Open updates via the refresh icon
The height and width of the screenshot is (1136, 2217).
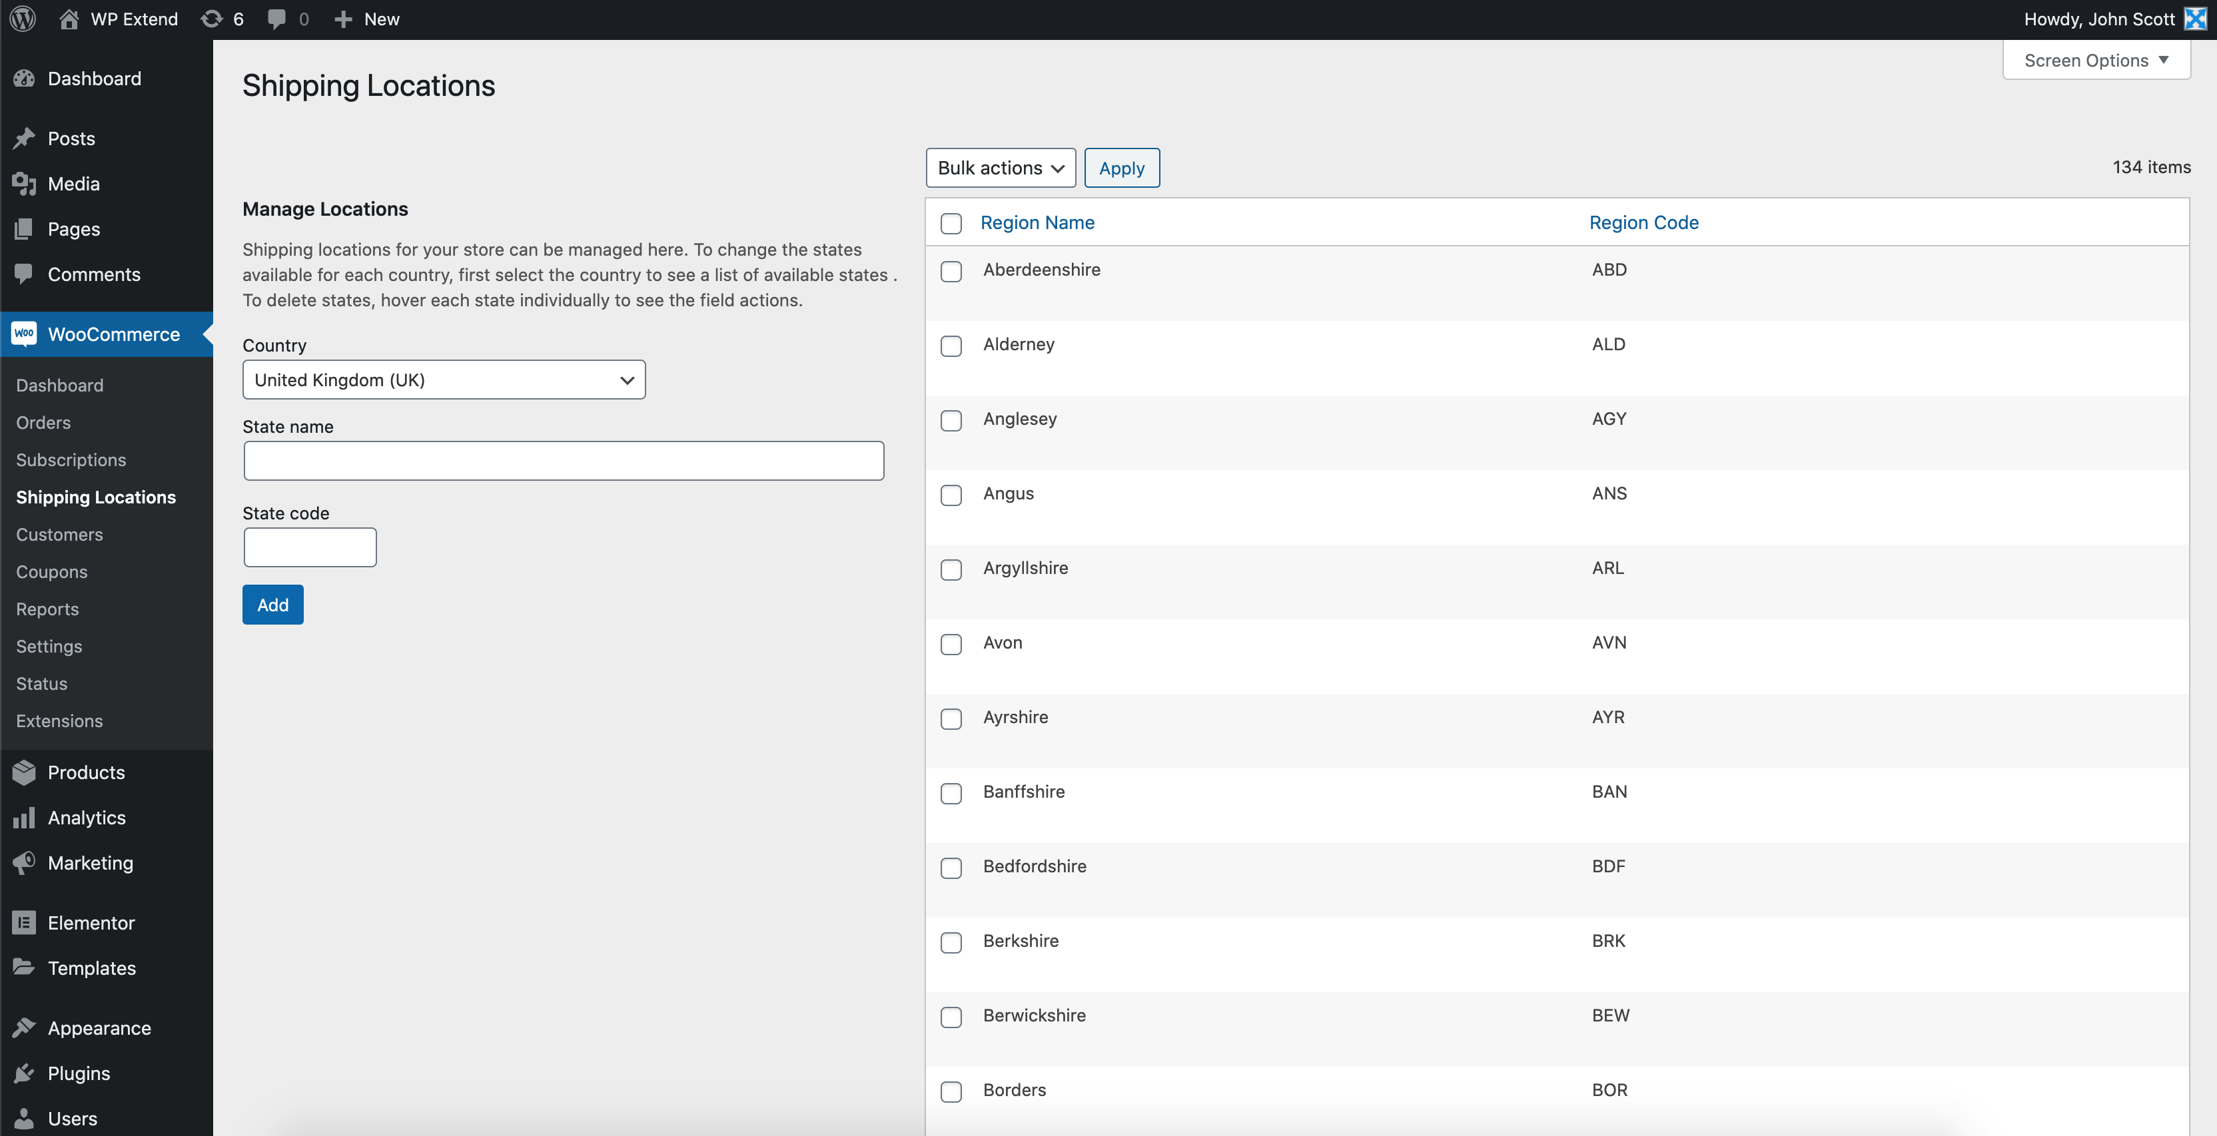211,18
